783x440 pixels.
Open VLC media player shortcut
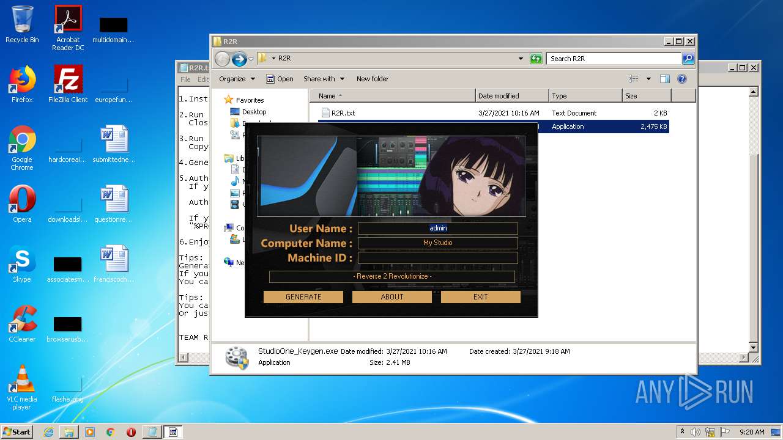[22, 387]
